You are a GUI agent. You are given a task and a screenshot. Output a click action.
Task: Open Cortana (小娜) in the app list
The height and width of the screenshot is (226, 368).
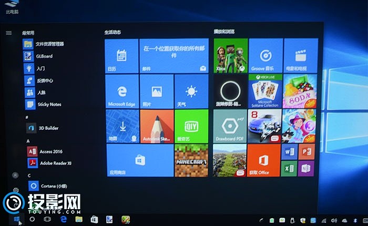click(x=48, y=186)
